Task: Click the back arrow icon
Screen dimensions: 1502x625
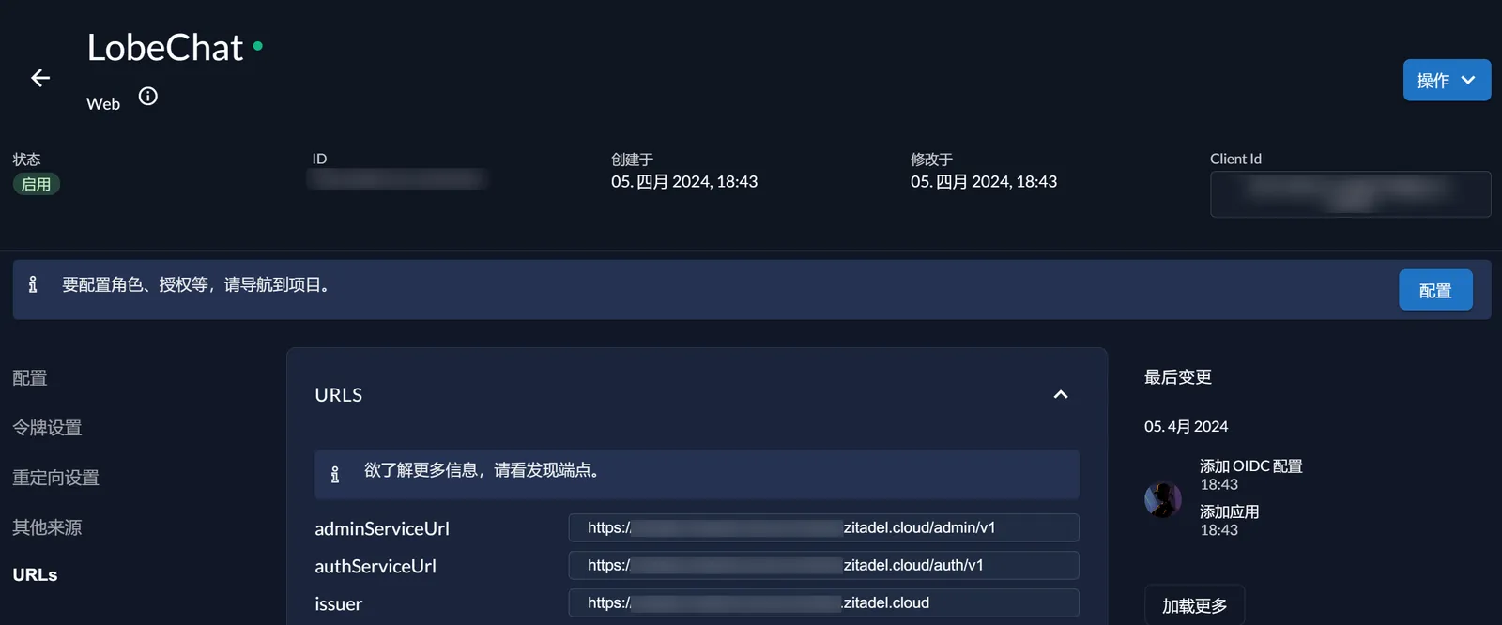Action: [40, 78]
